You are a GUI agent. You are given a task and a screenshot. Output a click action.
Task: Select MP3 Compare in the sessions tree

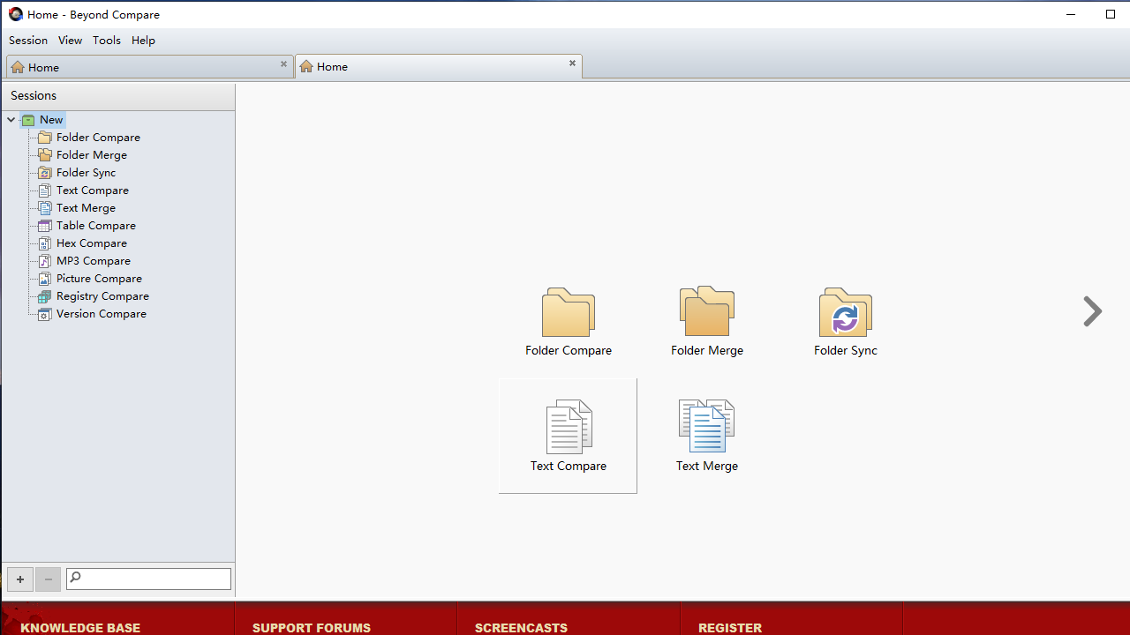tap(93, 261)
